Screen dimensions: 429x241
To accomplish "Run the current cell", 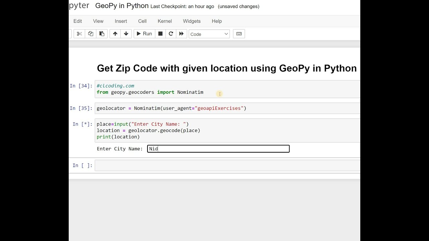I will 144,34.
